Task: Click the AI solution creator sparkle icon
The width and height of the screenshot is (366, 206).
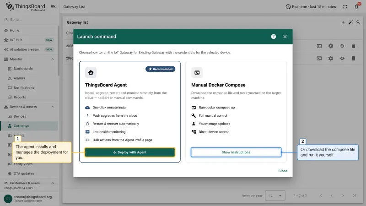Action: tap(6, 49)
